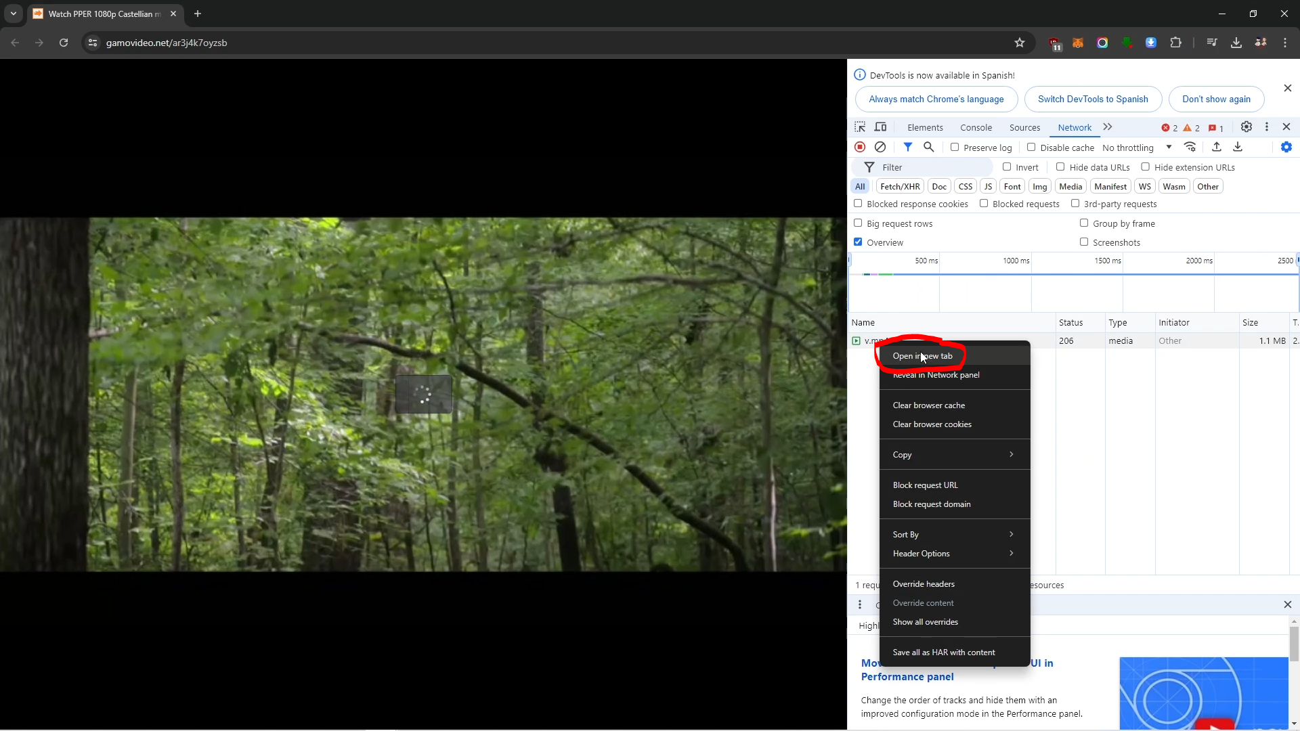Select Open in new tab menu entry

pos(922,356)
